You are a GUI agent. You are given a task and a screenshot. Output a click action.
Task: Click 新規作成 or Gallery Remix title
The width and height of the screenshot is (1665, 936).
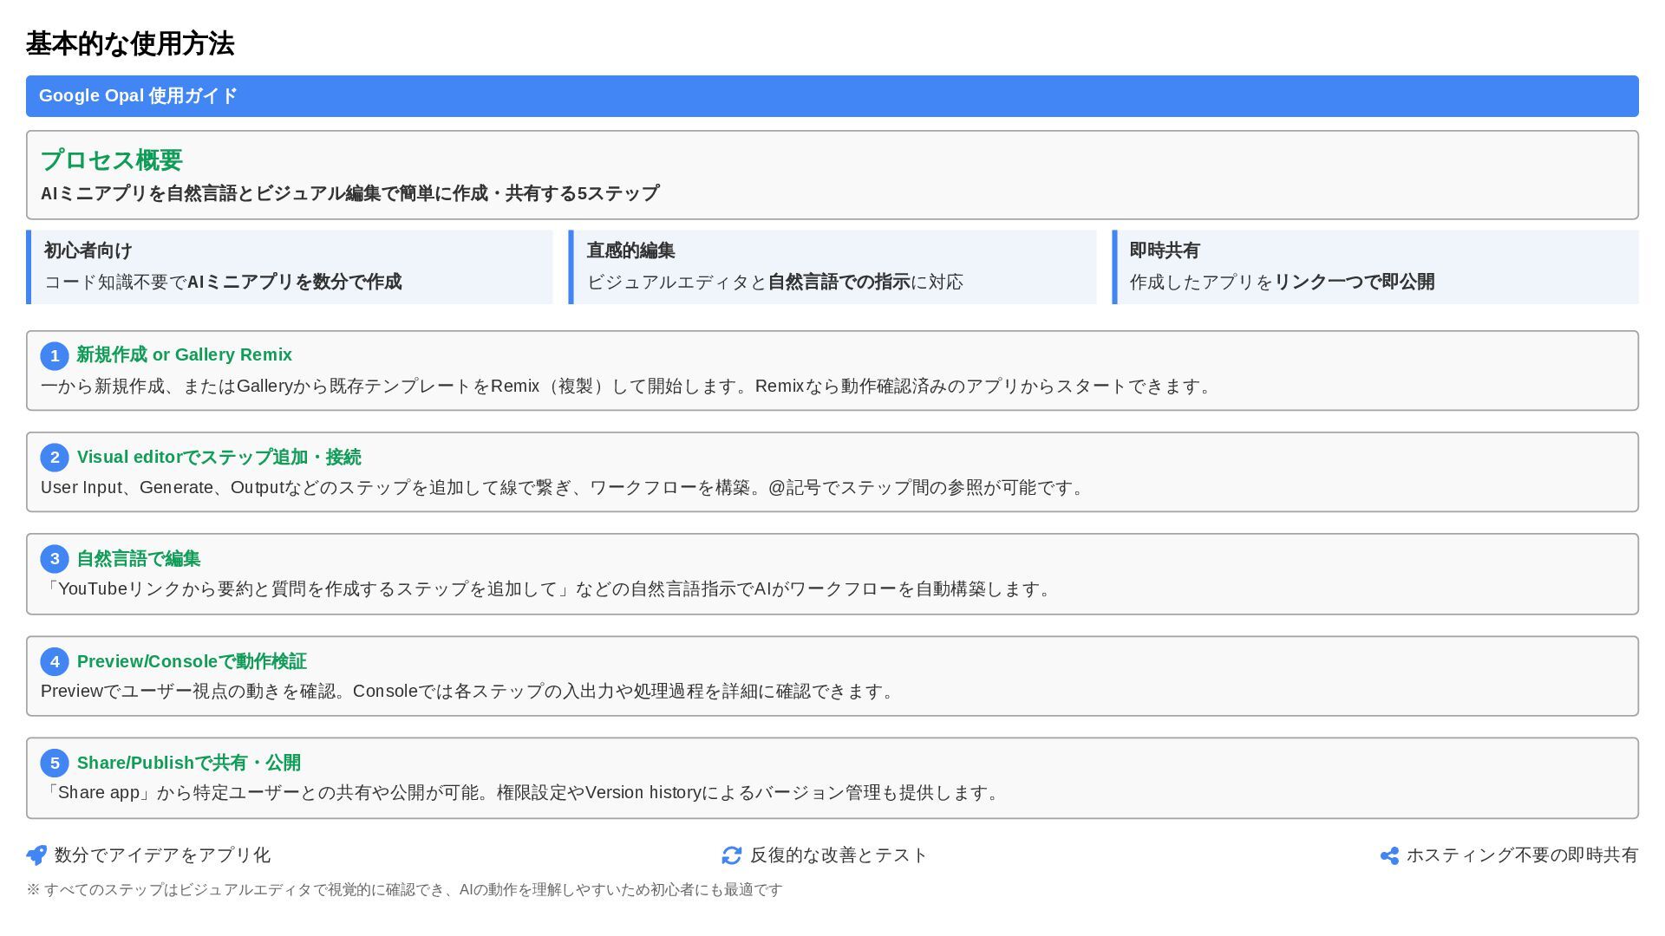(x=184, y=355)
